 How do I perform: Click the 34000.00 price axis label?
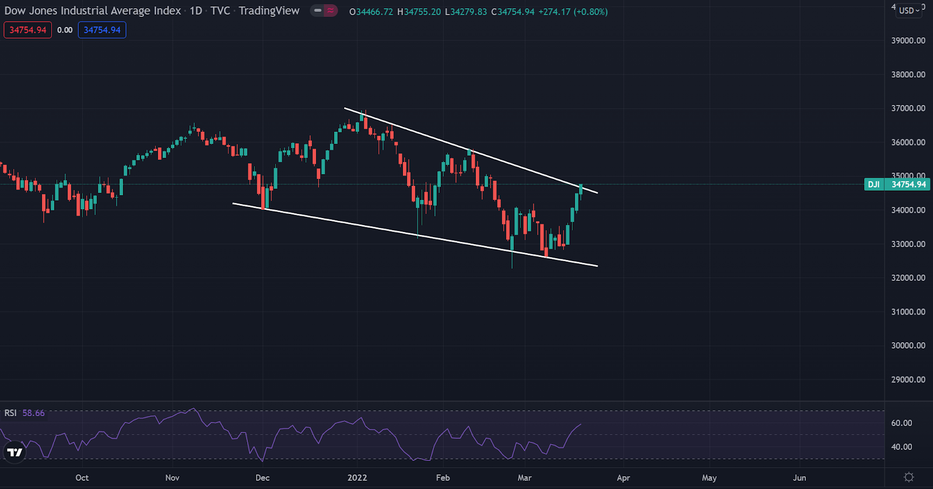pos(909,210)
